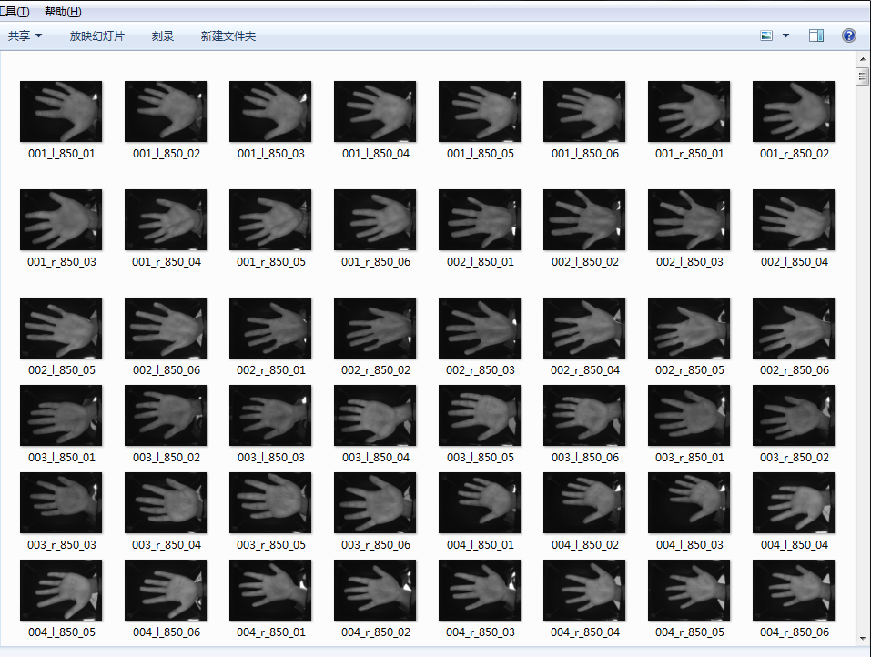This screenshot has width=871, height=657.
Task: Select thumbnail 001_r_850_01
Action: tap(689, 112)
